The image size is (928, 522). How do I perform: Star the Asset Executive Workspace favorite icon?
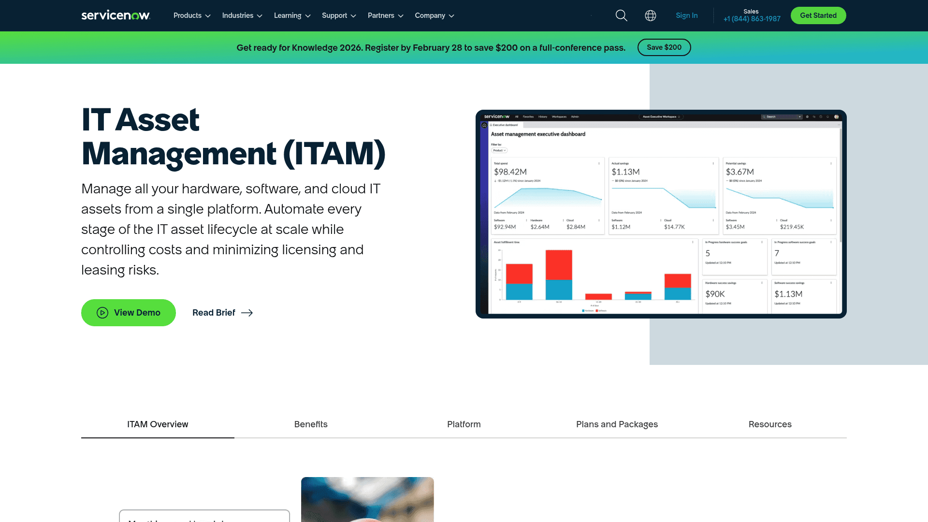pos(679,116)
